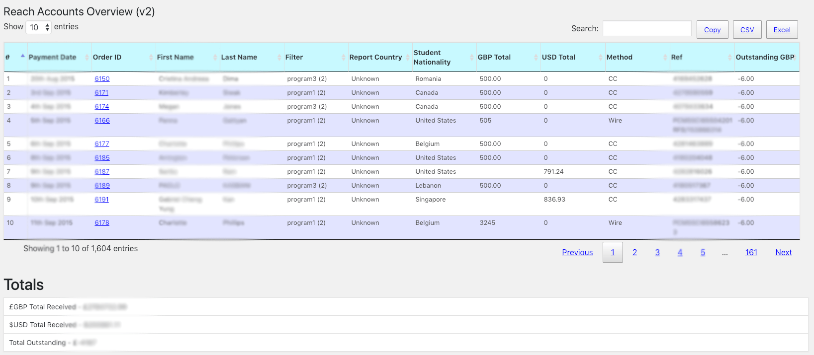Image resolution: width=814 pixels, height=355 pixels.
Task: Sort table by Payment Date
Action: tap(59, 57)
